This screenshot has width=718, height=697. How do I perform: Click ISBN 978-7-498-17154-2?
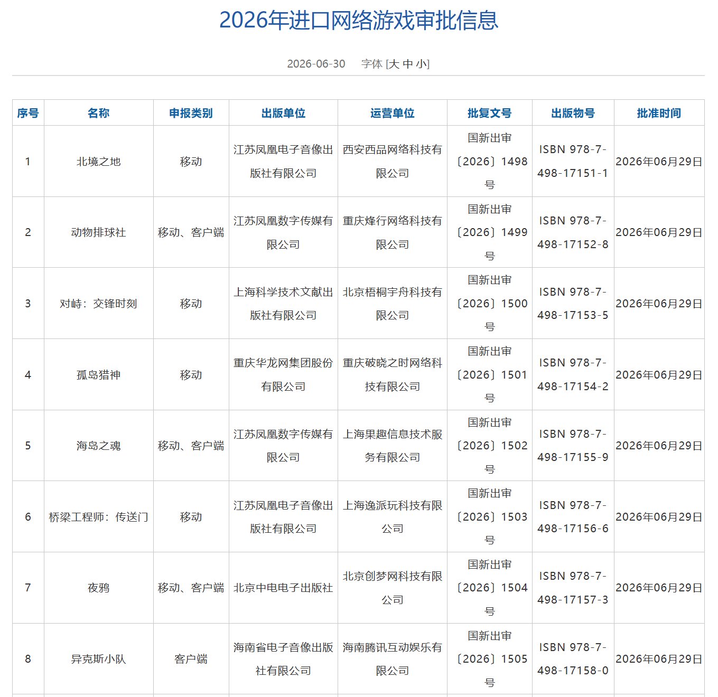573,375
